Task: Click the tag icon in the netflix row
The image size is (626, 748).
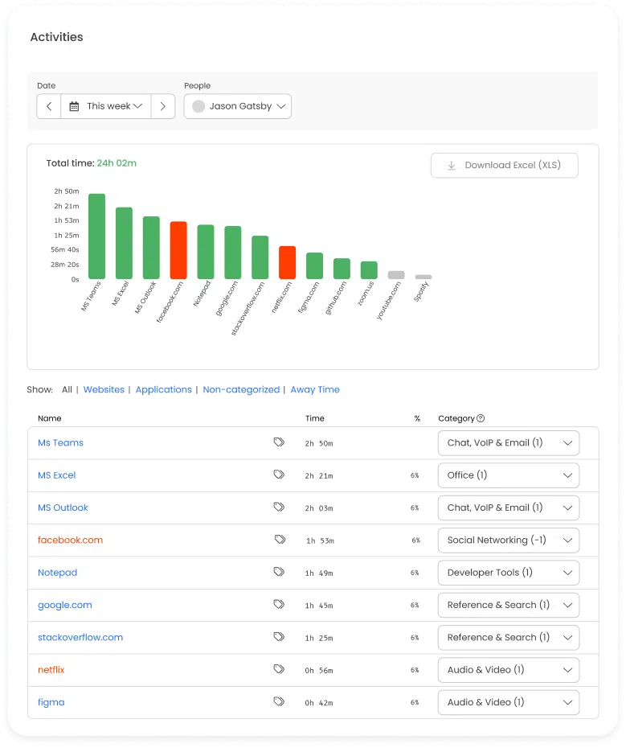Action: tap(279, 669)
